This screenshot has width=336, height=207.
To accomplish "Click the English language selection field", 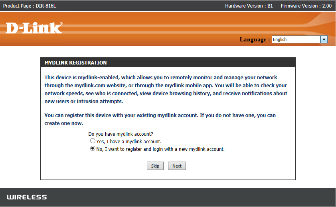I will click(x=296, y=39).
